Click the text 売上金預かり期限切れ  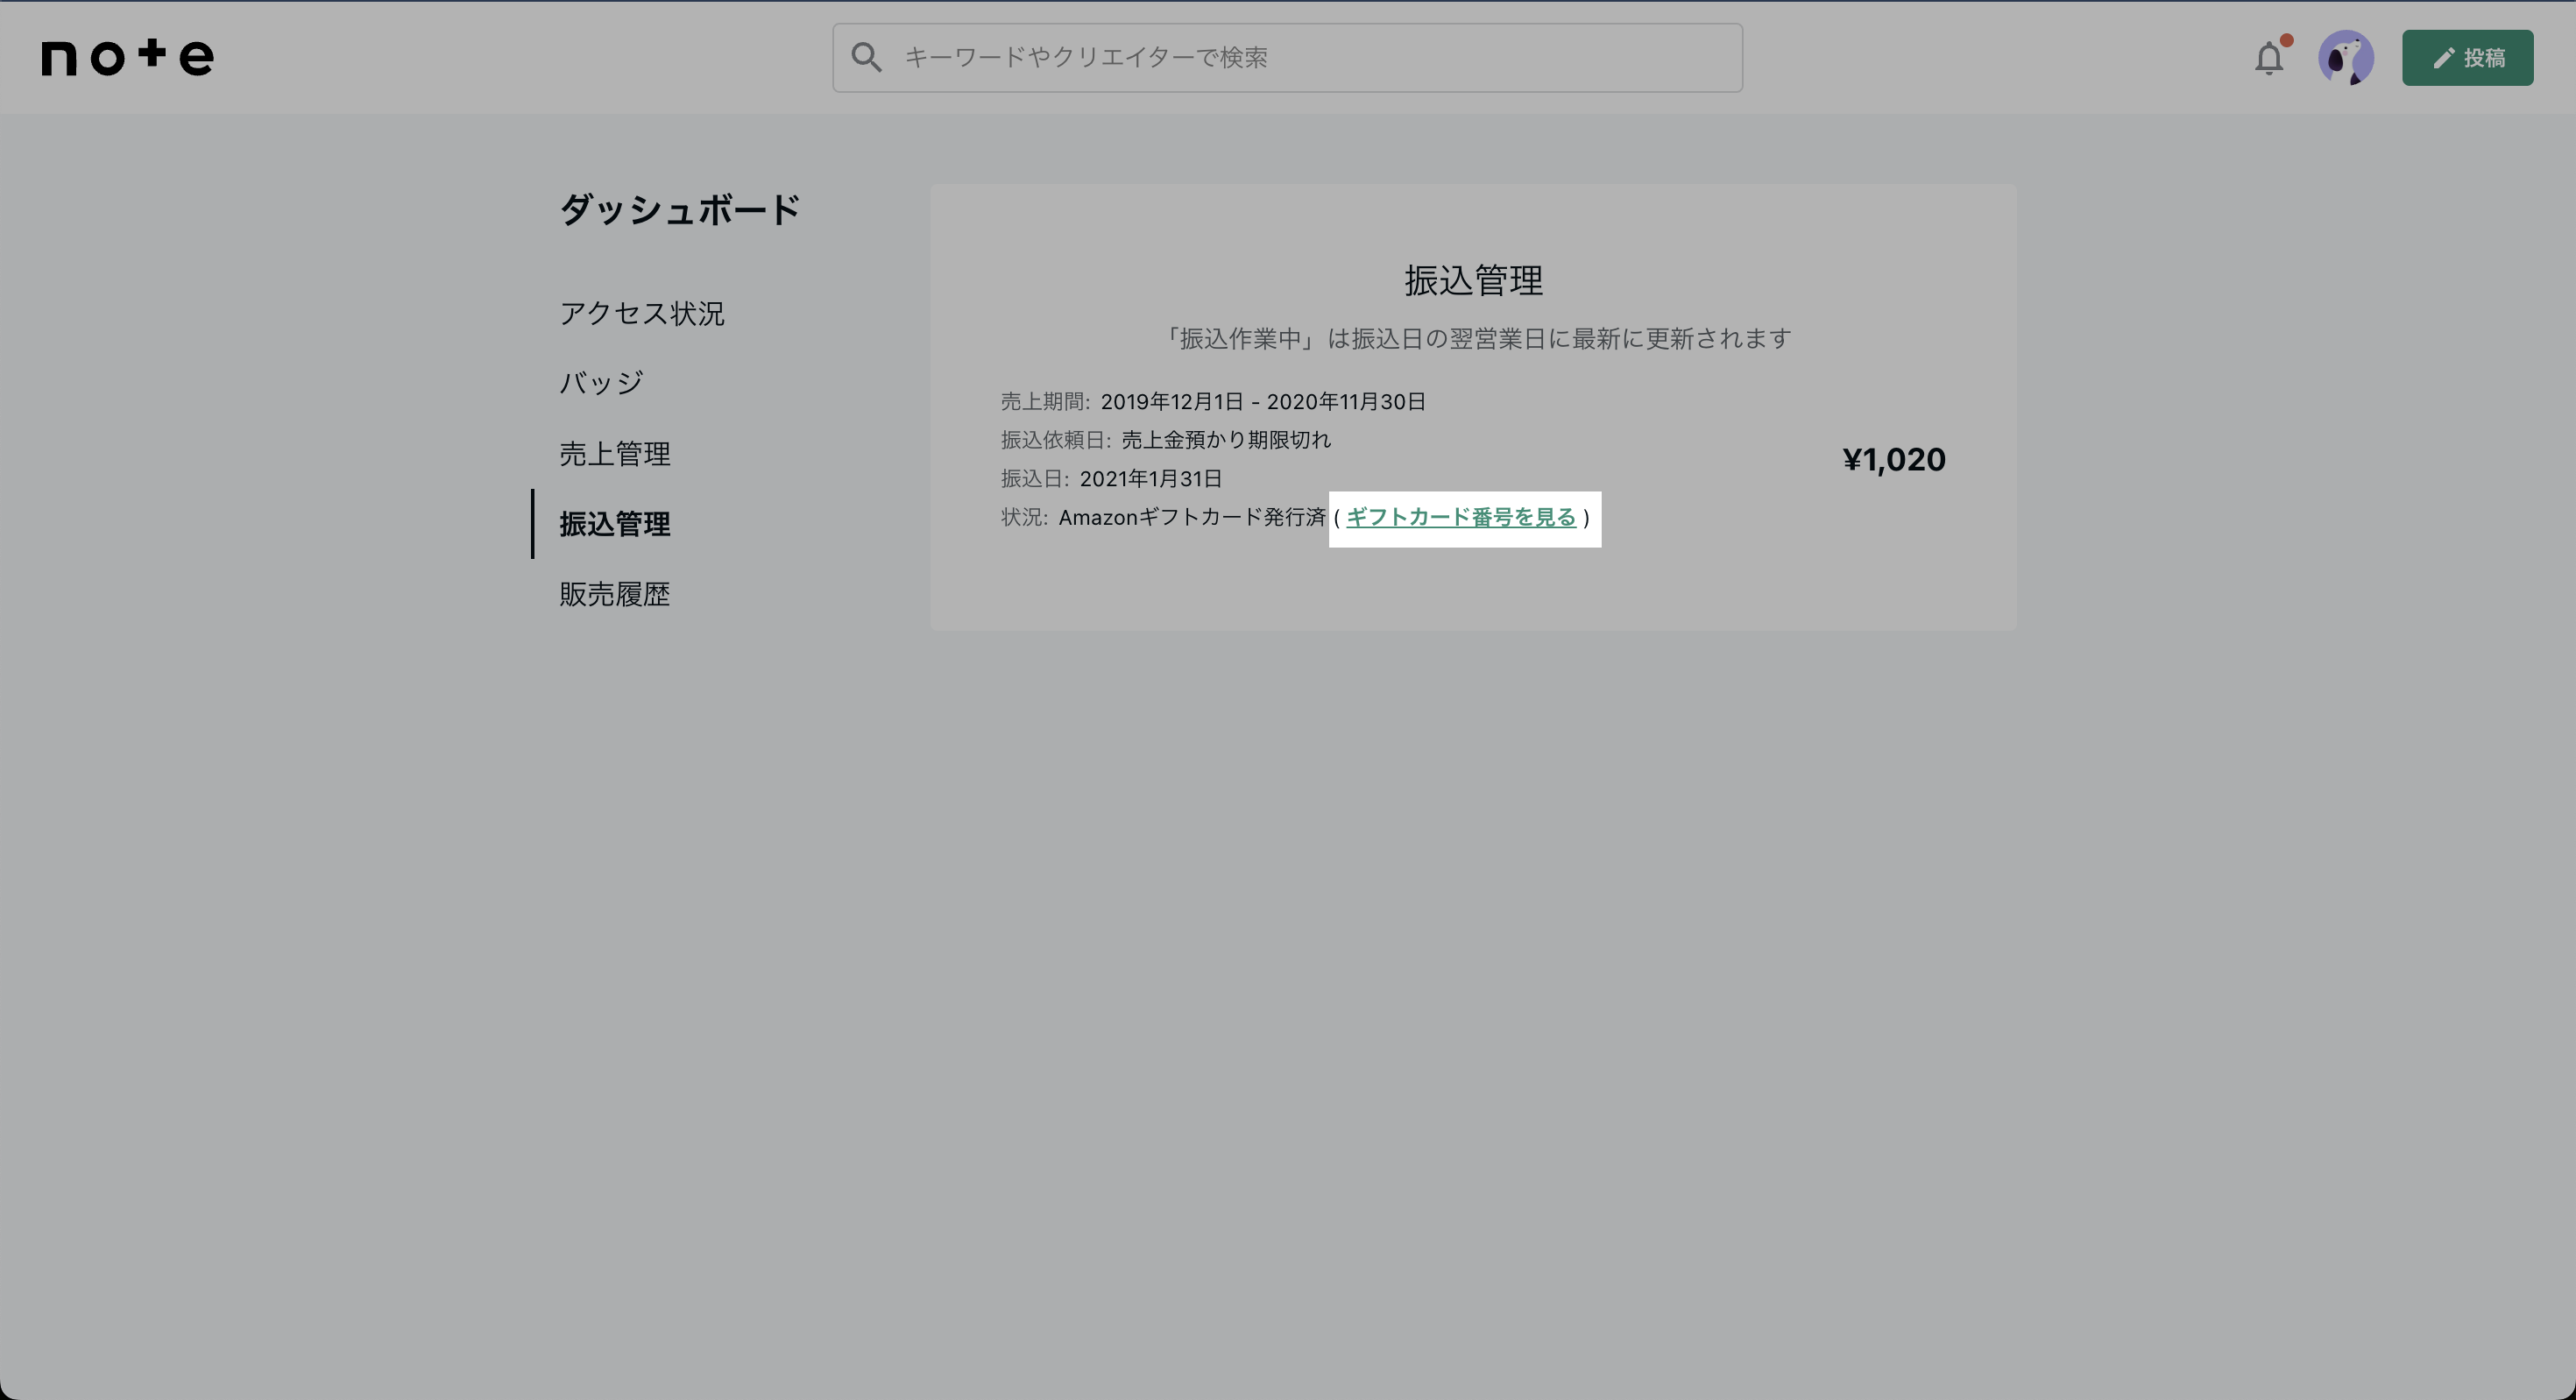[1226, 440]
